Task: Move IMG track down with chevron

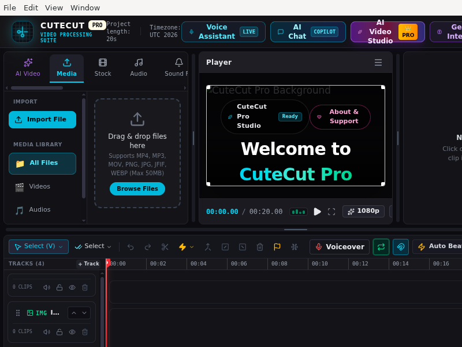Action: tap(84, 313)
